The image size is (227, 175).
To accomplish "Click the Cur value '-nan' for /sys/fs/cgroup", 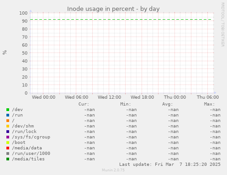I will coord(90,137).
